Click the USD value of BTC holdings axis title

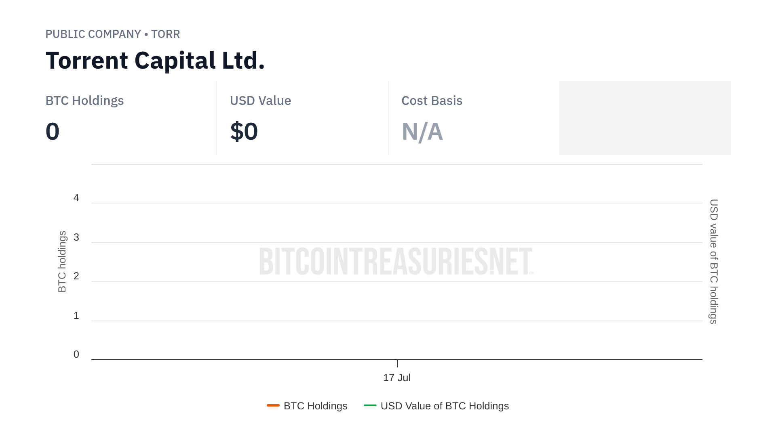[714, 261]
